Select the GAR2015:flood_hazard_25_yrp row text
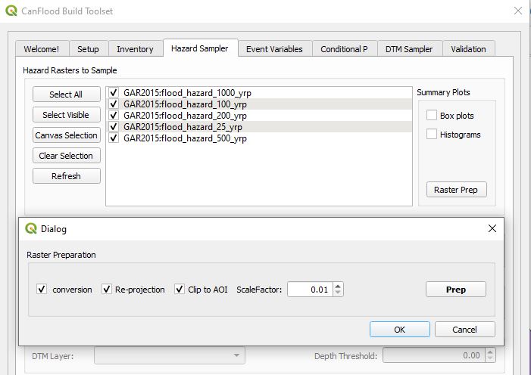This screenshot has height=375, width=531. click(x=183, y=127)
